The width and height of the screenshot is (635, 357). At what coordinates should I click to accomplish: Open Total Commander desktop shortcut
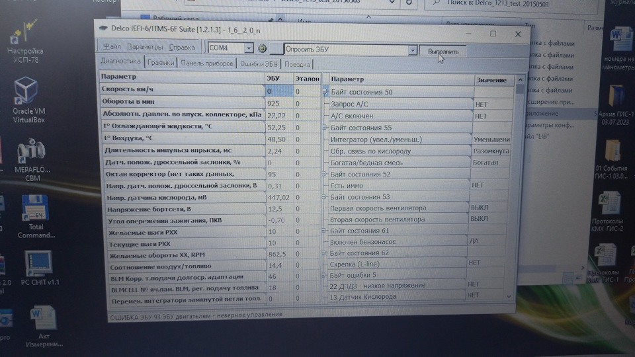[36, 217]
